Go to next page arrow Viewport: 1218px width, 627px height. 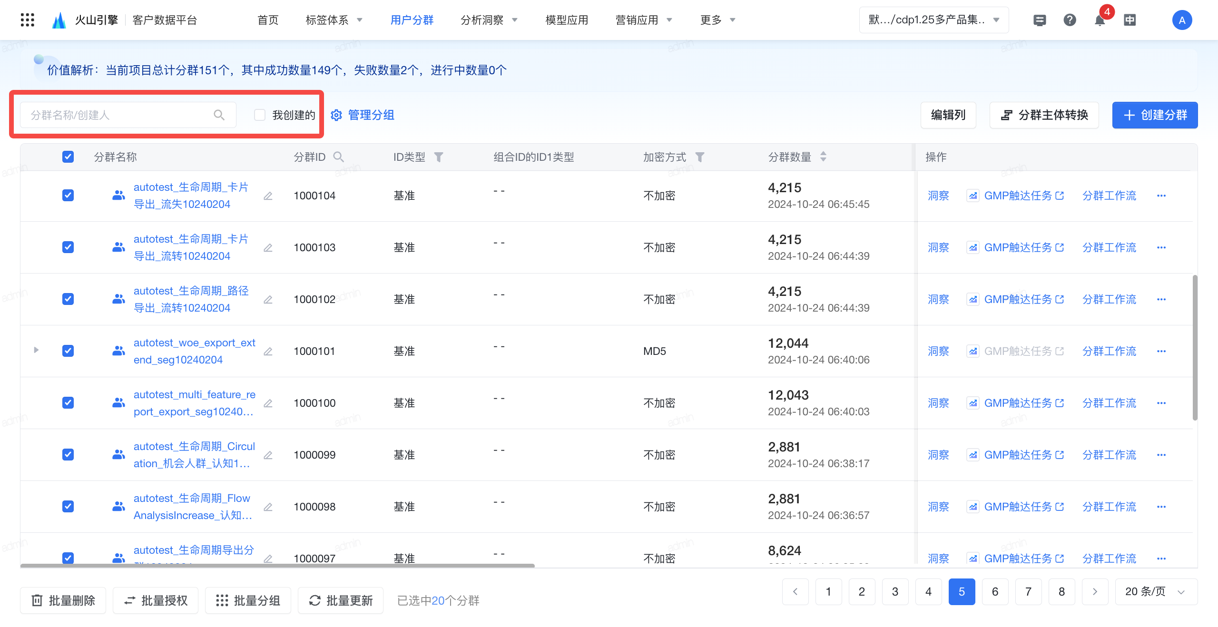[x=1095, y=591]
